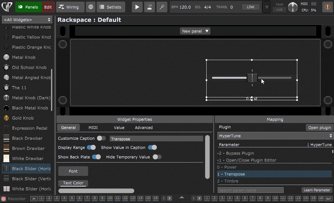Open the tuner fork icon

[162, 7]
